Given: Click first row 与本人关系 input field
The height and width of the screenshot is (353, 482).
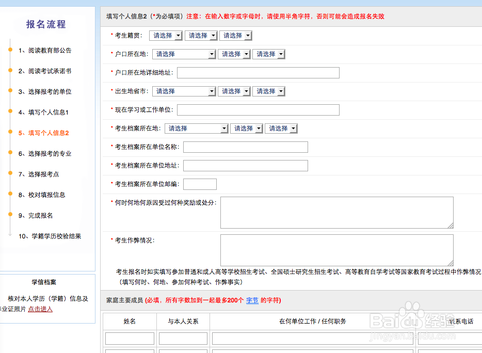Looking at the screenshot, I should tap(183, 339).
